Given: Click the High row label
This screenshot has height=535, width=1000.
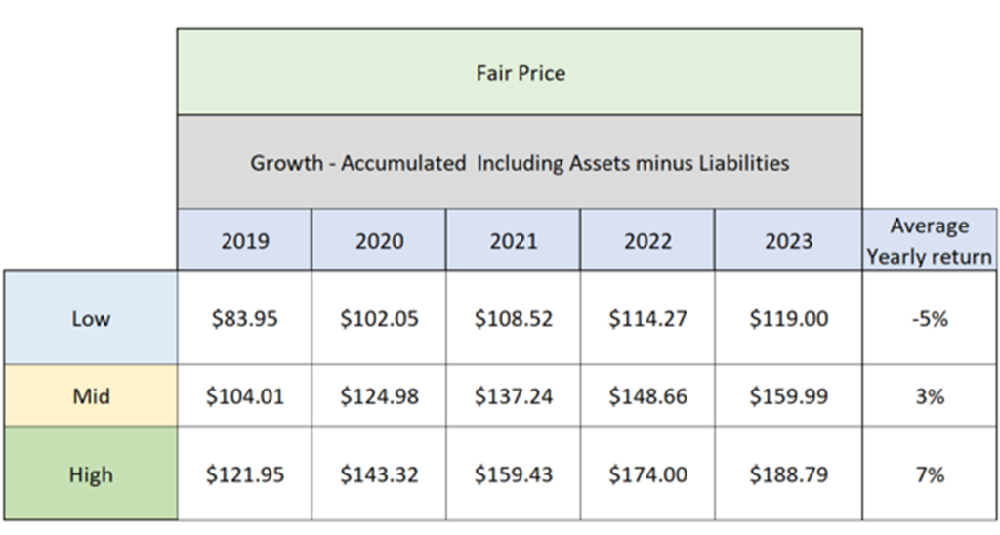Looking at the screenshot, I should tap(91, 475).
